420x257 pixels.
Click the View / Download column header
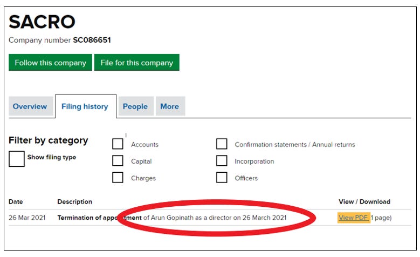[364, 202]
